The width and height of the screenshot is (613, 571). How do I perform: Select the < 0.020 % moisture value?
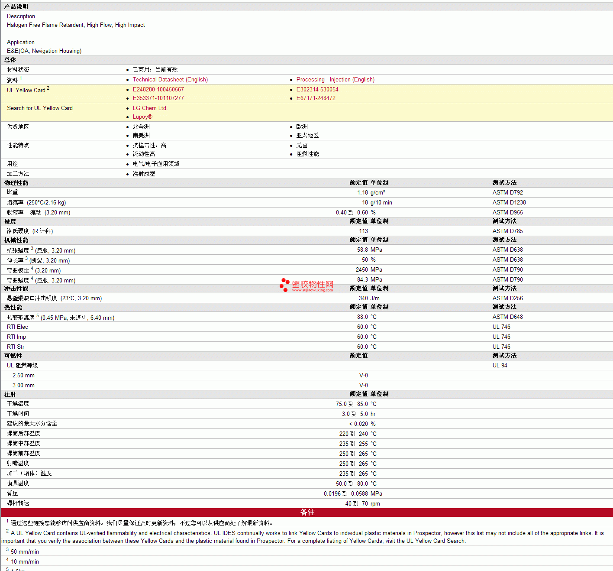[x=362, y=424]
